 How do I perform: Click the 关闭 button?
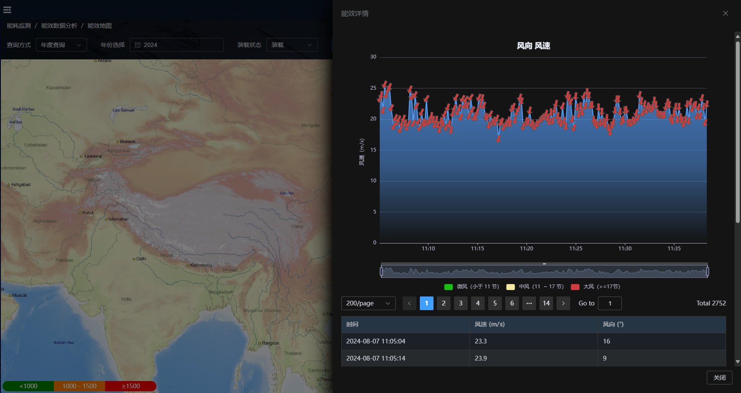pos(719,378)
